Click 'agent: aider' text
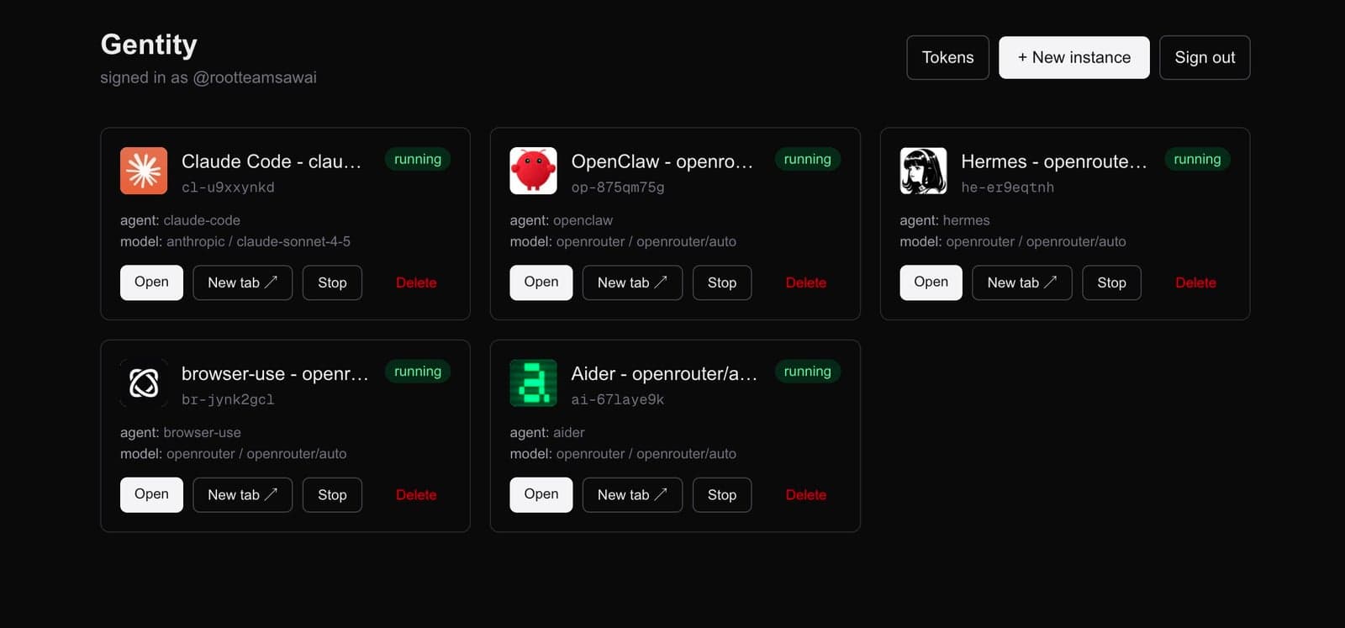The width and height of the screenshot is (1345, 628). (x=546, y=432)
